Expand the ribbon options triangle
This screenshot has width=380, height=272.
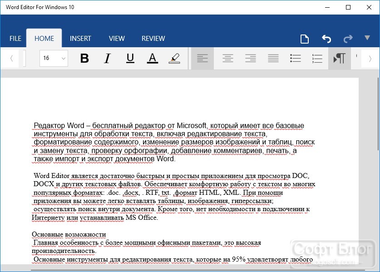(x=367, y=38)
